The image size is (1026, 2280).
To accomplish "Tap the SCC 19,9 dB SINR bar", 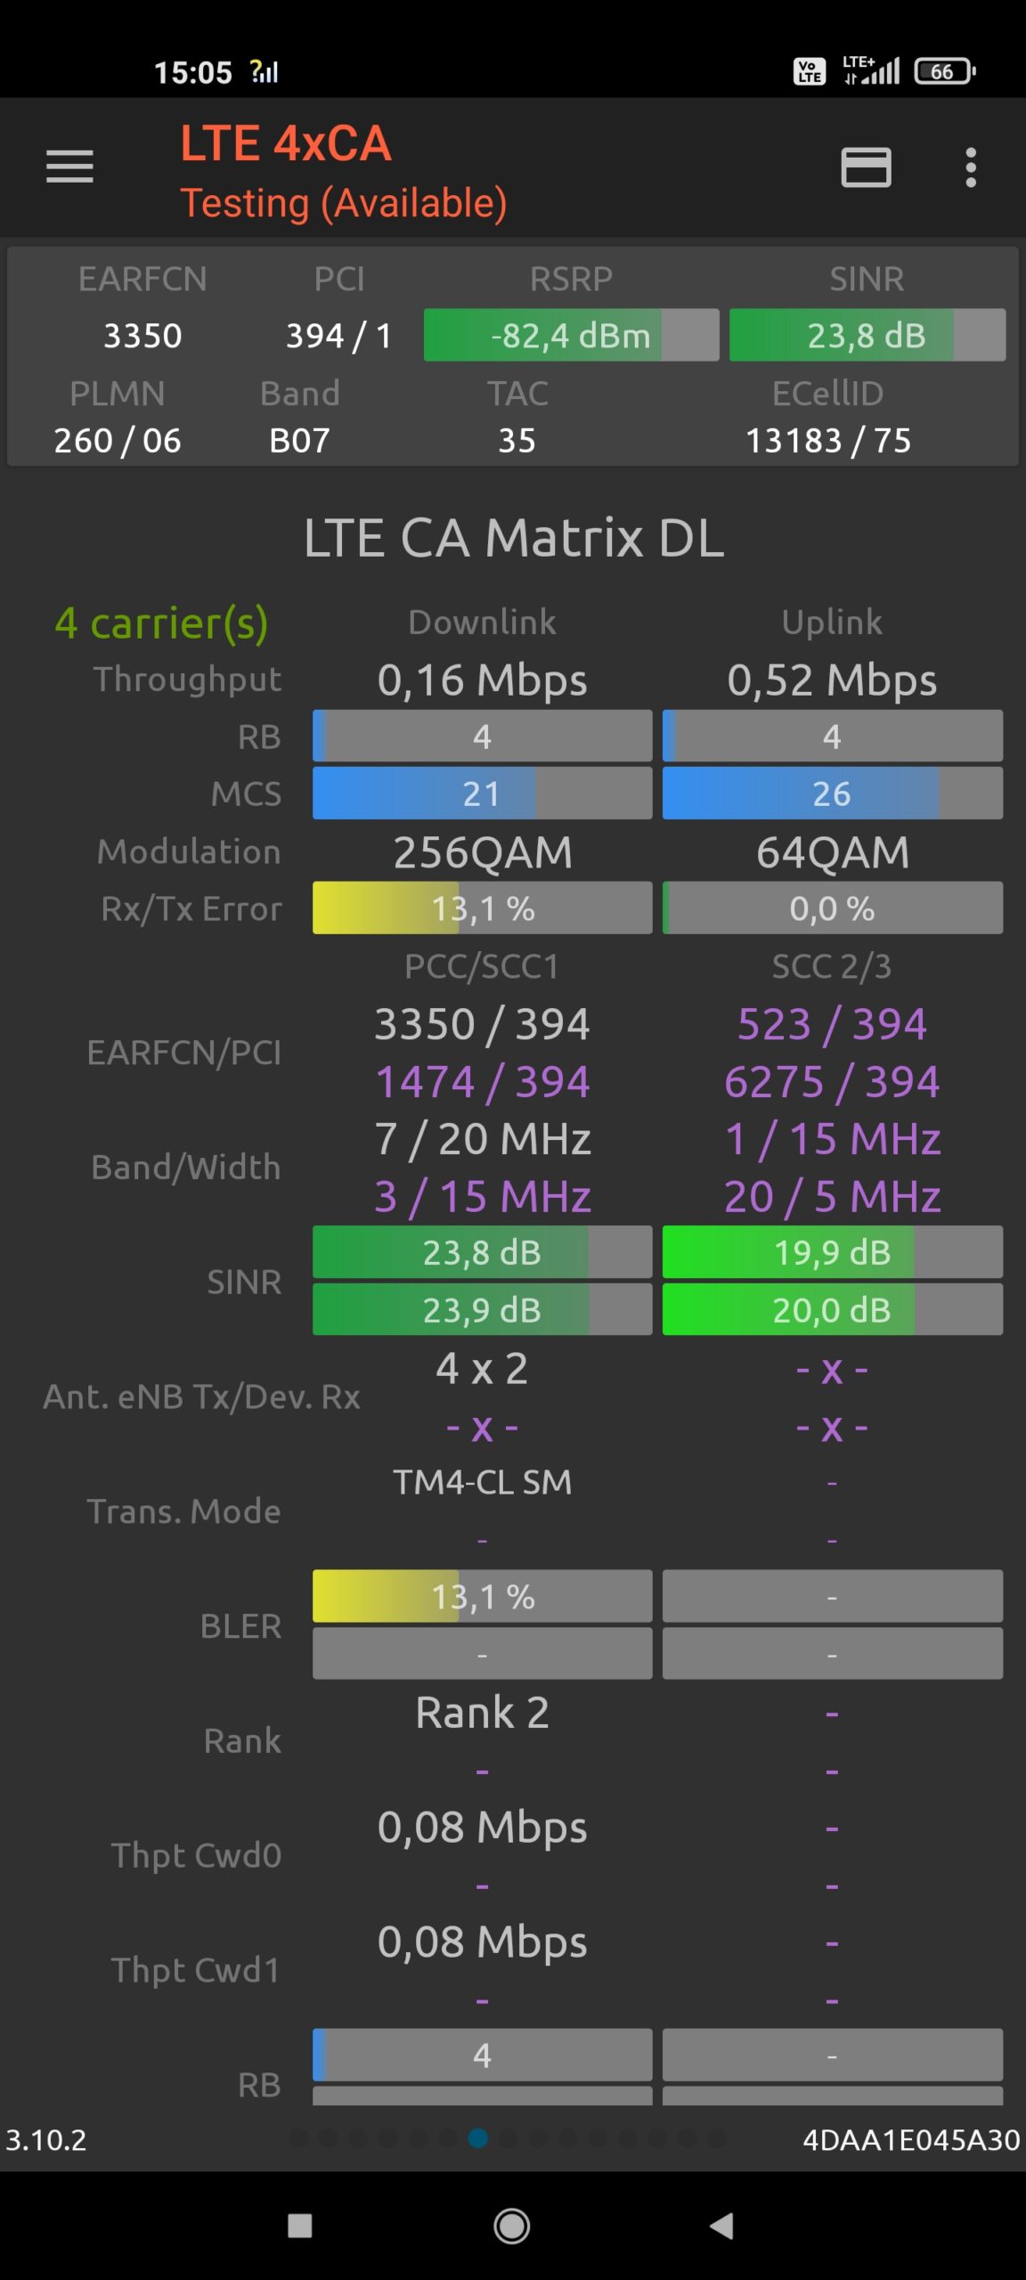I will 832,1252.
